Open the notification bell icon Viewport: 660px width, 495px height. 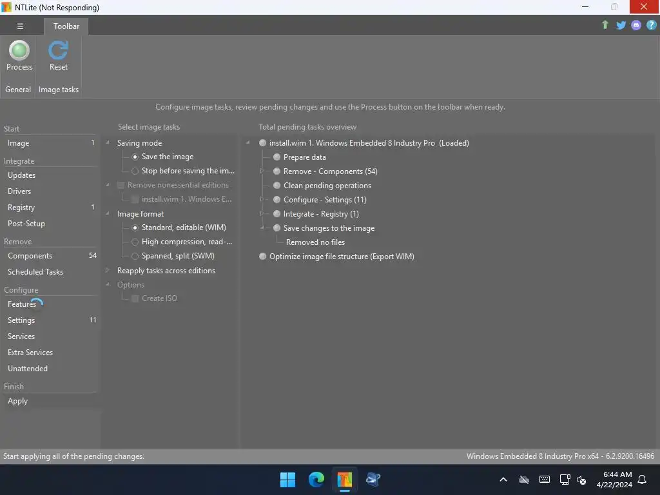tap(642, 480)
